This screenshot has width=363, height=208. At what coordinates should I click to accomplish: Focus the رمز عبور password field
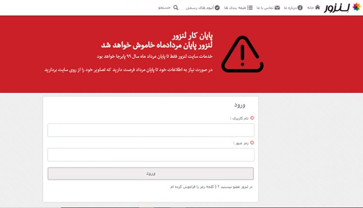pyautogui.click(x=151, y=155)
